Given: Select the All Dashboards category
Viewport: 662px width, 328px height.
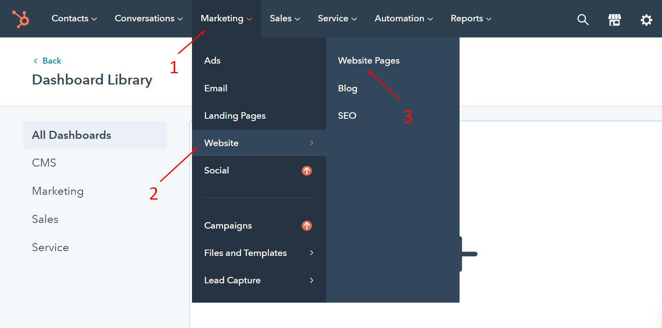Looking at the screenshot, I should tap(95, 135).
